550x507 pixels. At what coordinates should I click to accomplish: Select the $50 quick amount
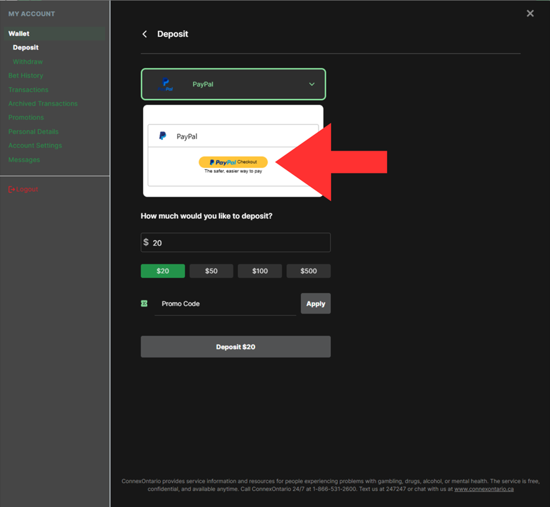pos(212,271)
